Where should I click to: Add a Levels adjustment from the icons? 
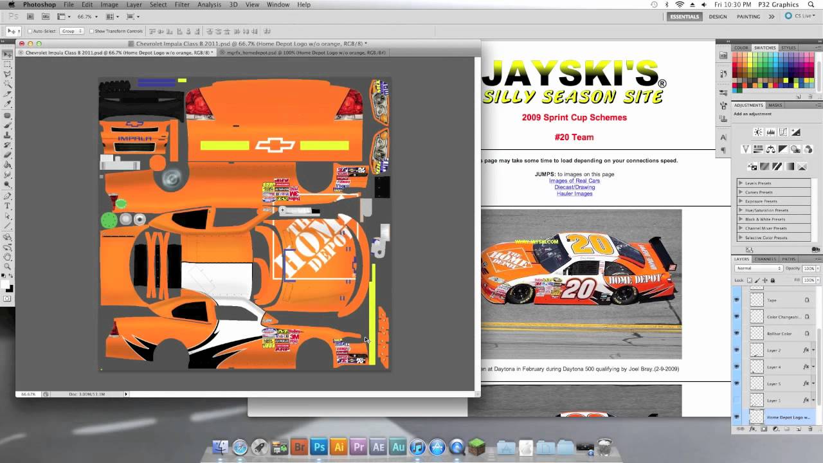point(771,132)
